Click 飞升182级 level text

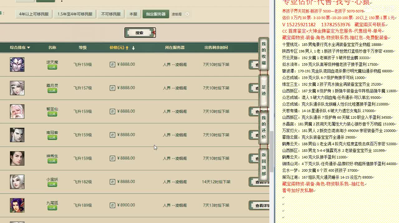click(x=83, y=182)
